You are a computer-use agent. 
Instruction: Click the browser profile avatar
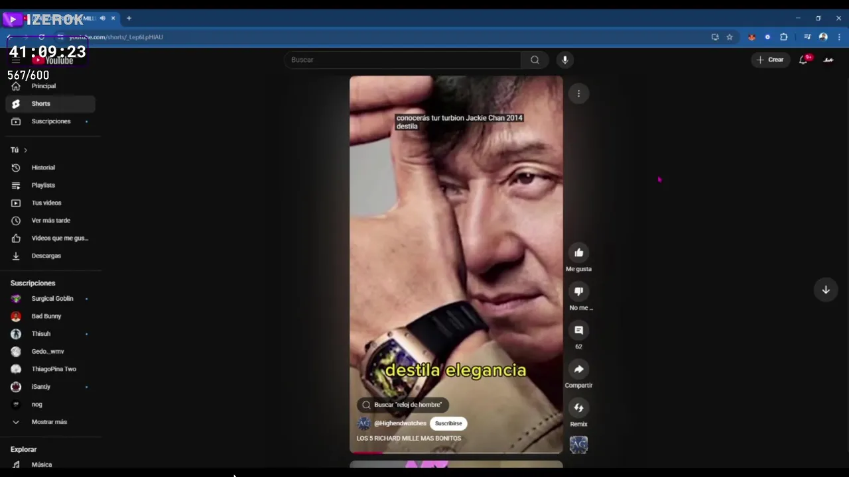point(823,37)
